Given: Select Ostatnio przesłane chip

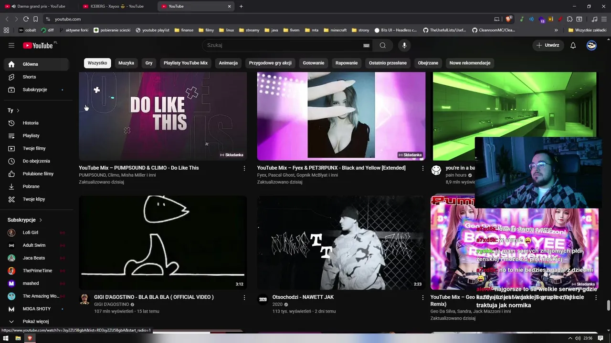Looking at the screenshot, I should [x=388, y=63].
